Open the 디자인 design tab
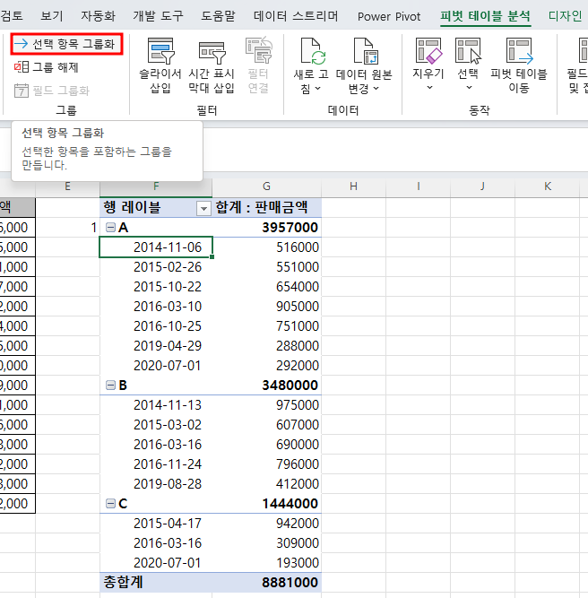Viewport: 588px width, 598px height. click(x=565, y=16)
